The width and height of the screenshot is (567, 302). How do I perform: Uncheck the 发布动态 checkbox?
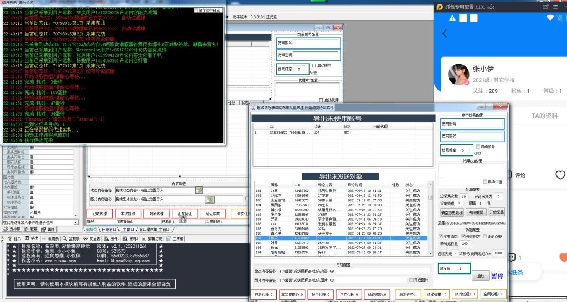tap(440, 236)
